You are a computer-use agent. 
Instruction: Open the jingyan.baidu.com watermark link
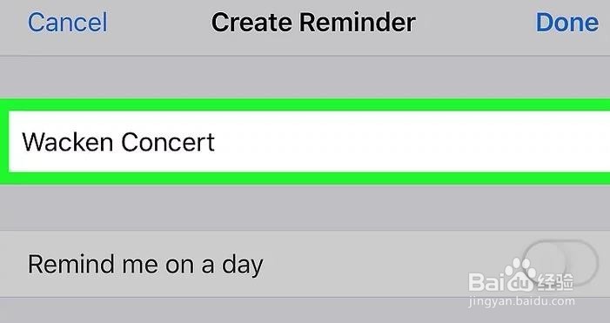(522, 301)
